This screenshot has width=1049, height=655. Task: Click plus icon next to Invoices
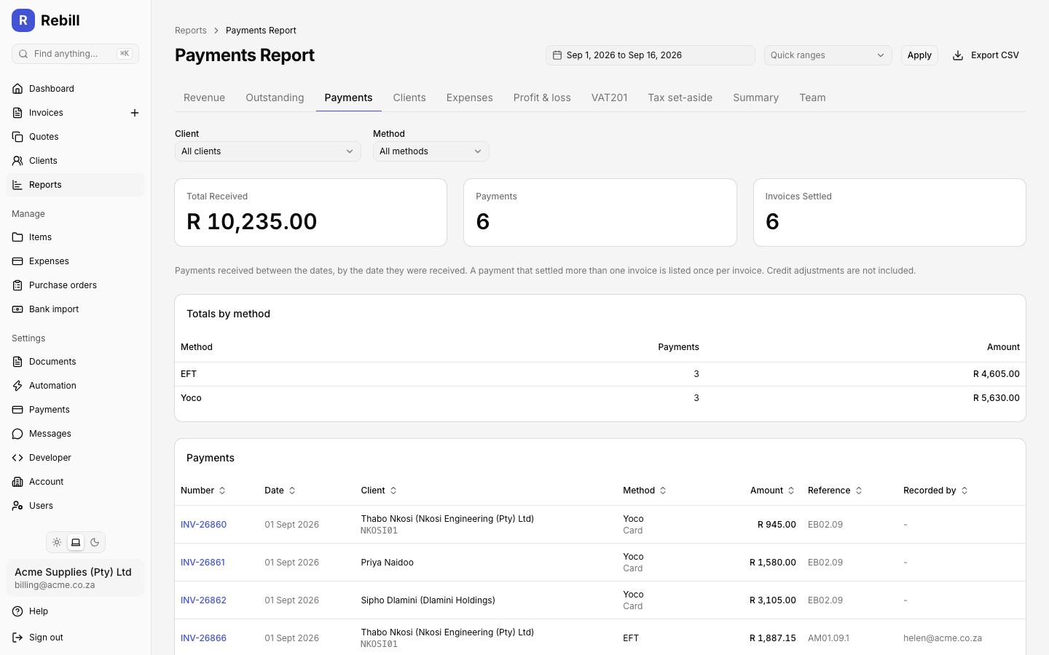[x=135, y=113]
